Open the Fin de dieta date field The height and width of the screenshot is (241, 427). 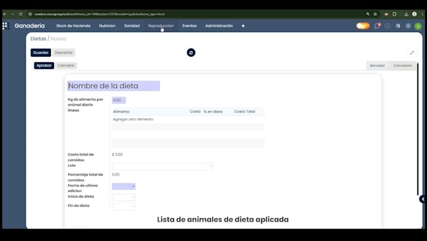click(x=124, y=206)
